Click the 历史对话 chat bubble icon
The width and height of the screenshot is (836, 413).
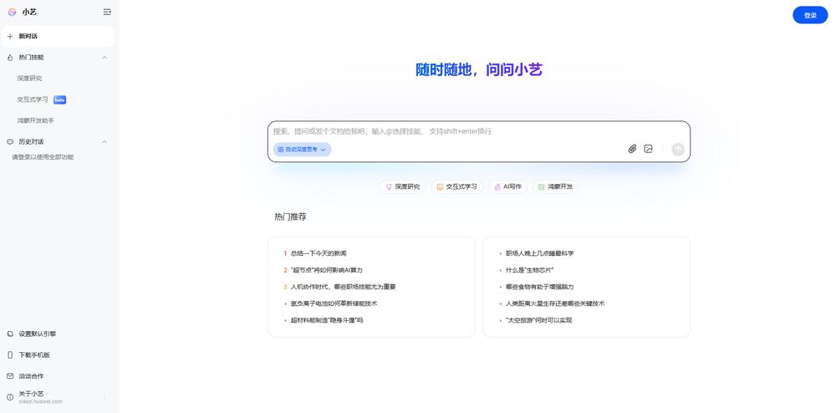click(10, 142)
